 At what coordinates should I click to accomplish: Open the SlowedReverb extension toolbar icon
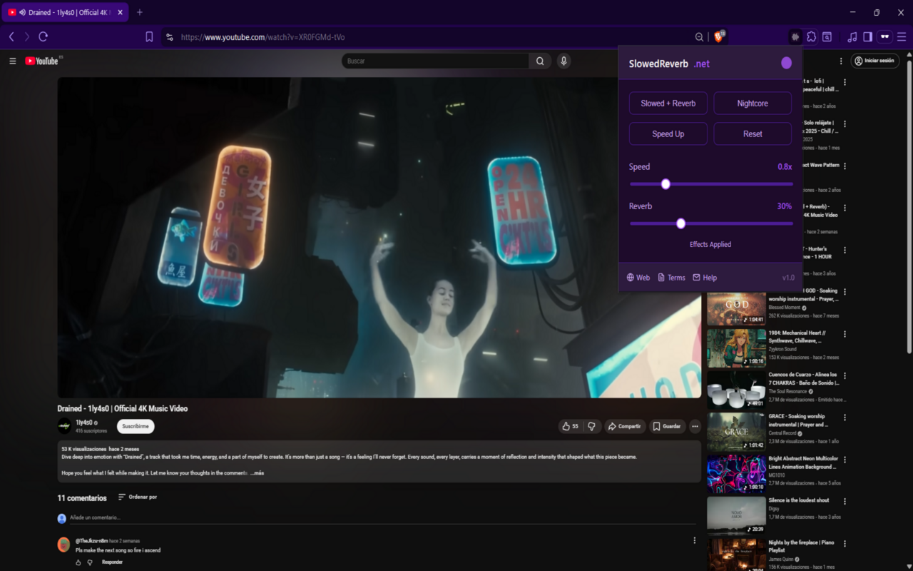coord(795,36)
